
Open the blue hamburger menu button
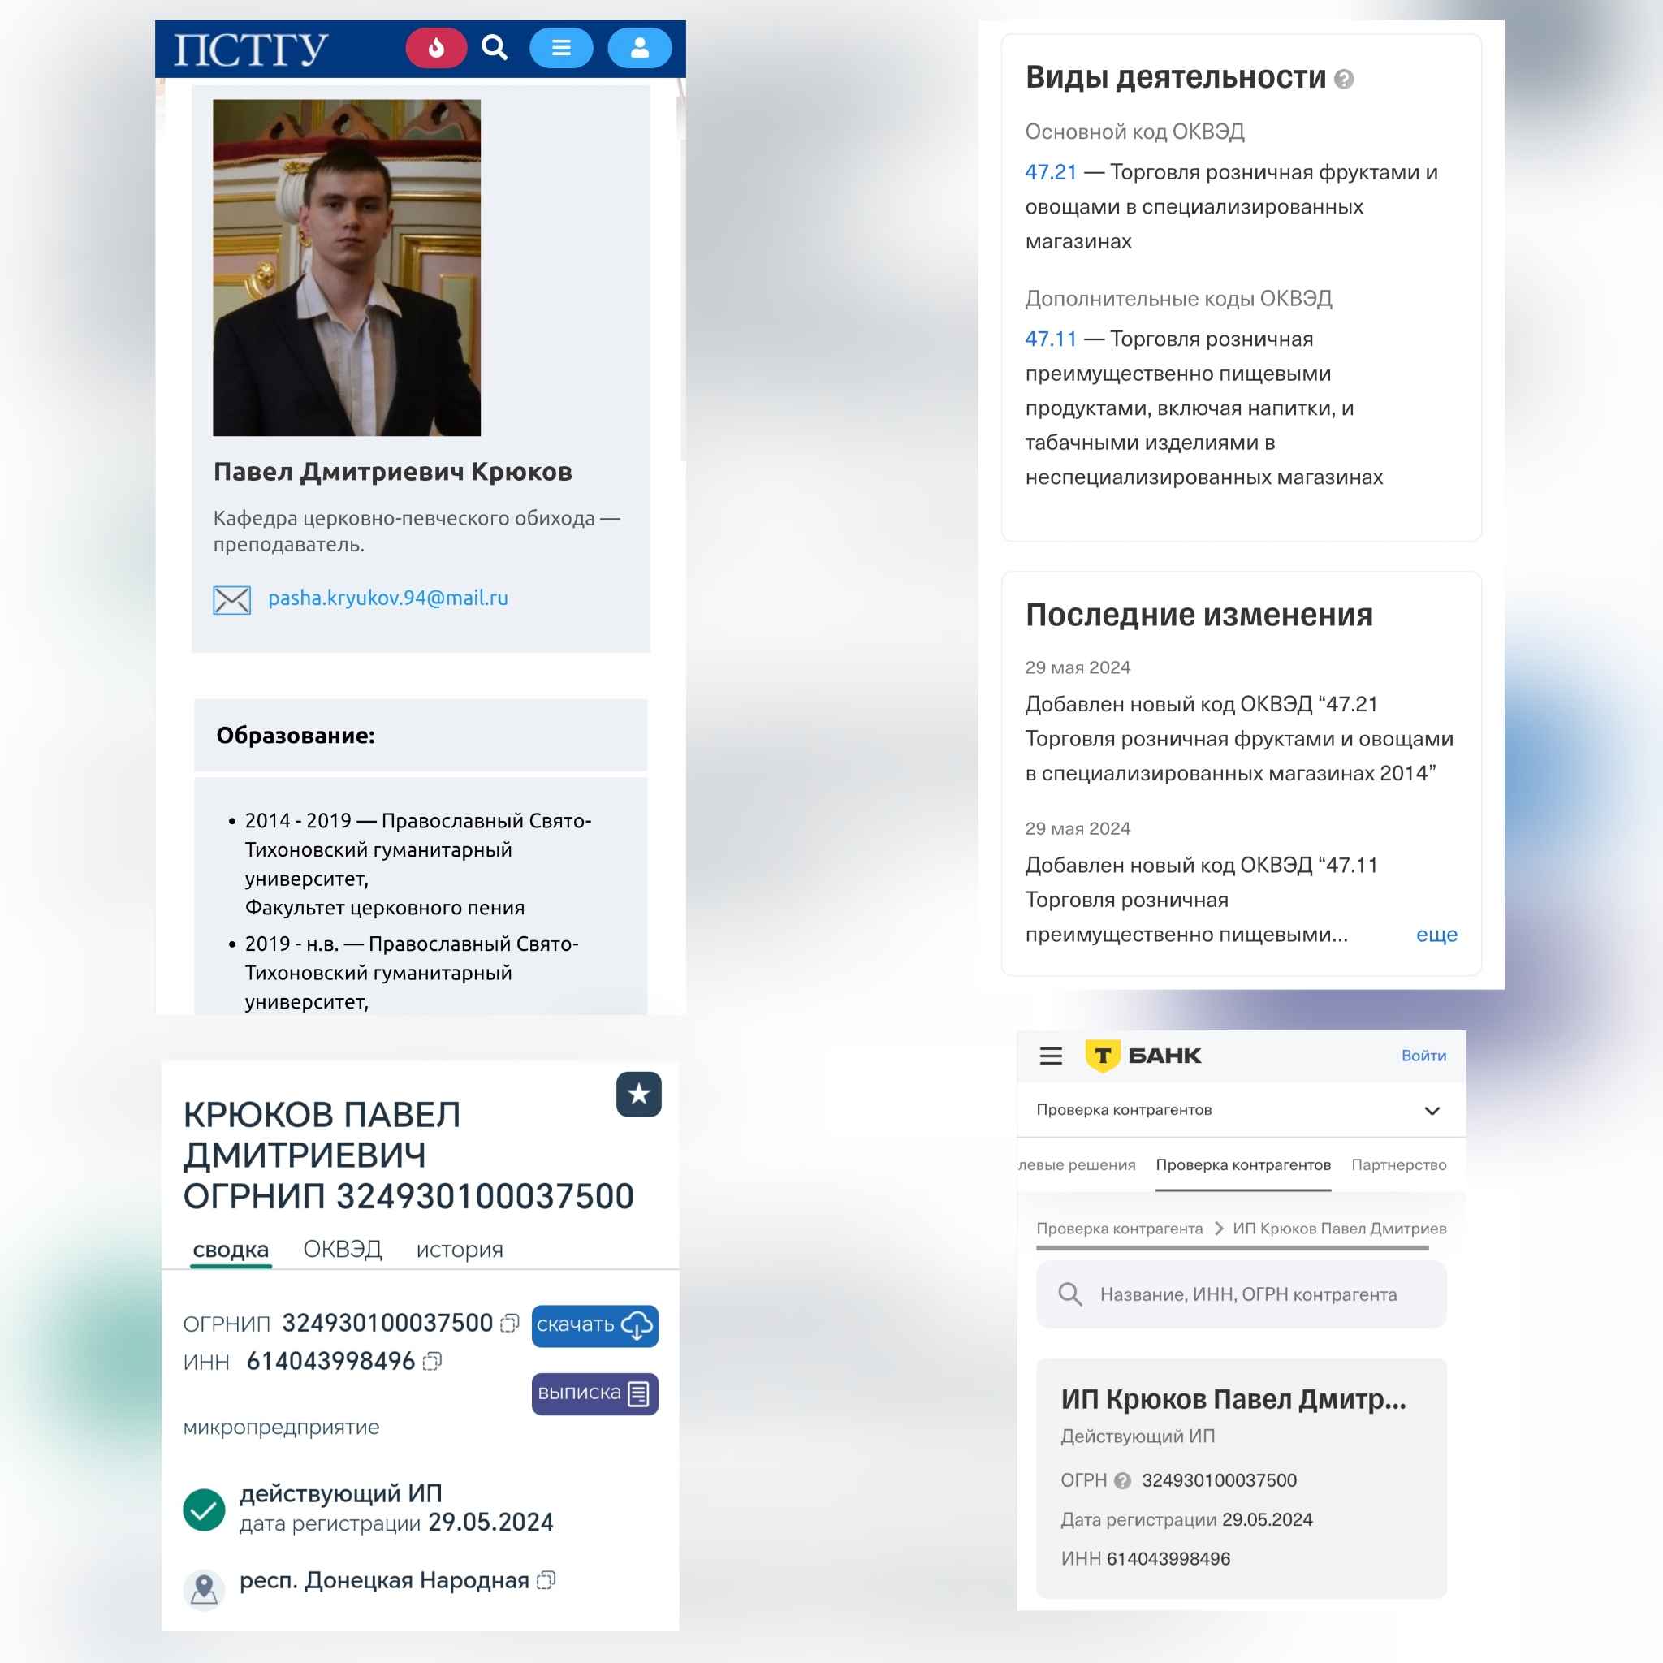click(x=561, y=48)
